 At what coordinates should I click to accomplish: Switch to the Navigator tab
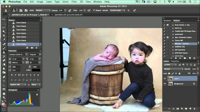pyautogui.click(x=167, y=20)
